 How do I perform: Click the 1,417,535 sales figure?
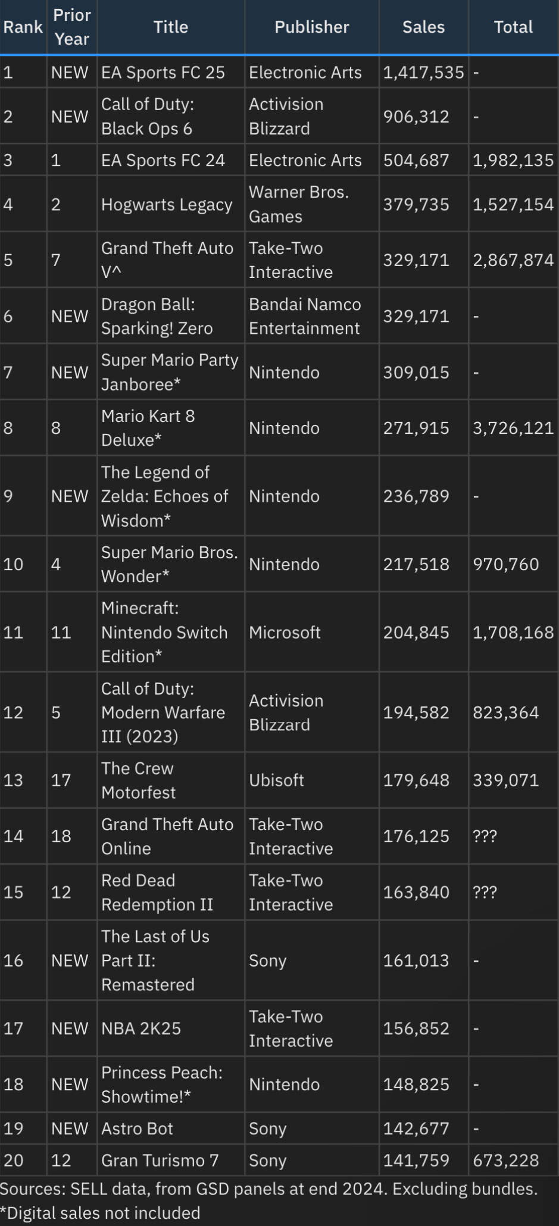pyautogui.click(x=423, y=73)
